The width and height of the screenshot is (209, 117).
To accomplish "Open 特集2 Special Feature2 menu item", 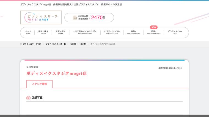I will pyautogui.click(x=154, y=32).
